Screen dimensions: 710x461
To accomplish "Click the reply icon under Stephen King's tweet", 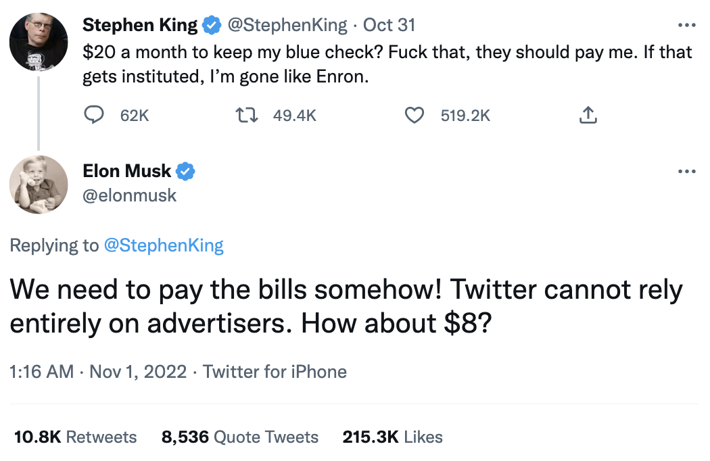I will tap(93, 116).
